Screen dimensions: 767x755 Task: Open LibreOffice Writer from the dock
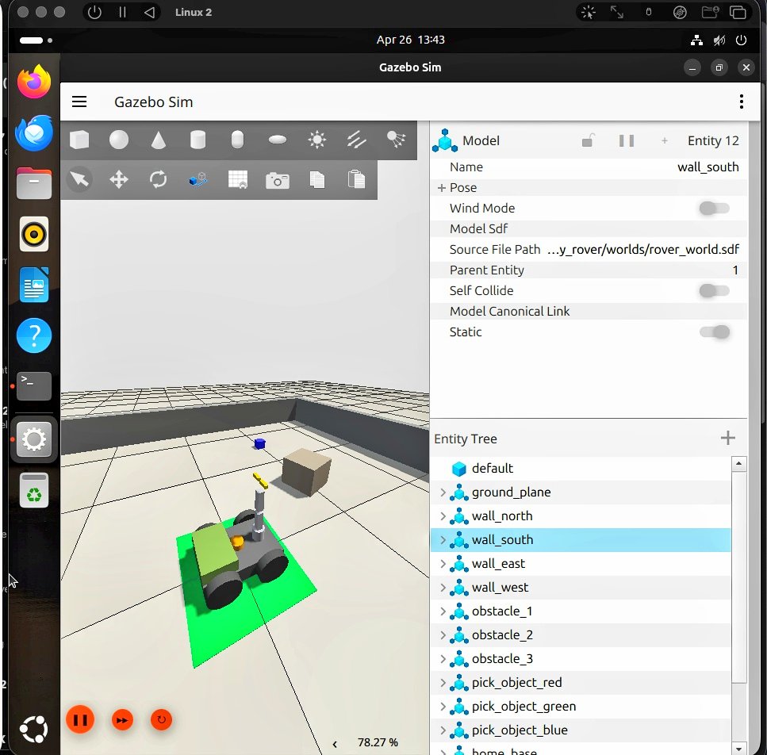tap(34, 285)
